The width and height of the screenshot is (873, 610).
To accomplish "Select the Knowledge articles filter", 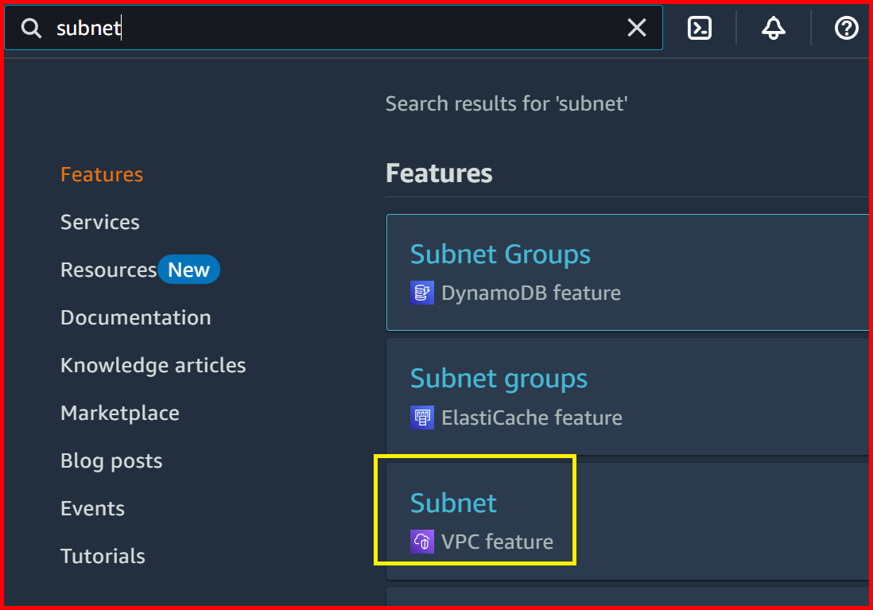I will coord(153,365).
